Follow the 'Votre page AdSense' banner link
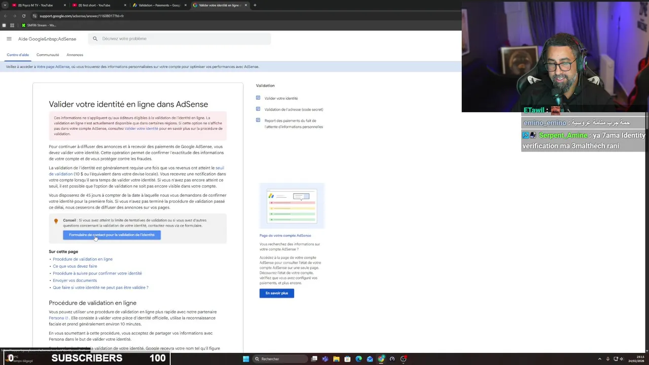 pyautogui.click(x=53, y=67)
